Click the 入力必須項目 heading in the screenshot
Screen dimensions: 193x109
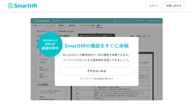(42, 85)
